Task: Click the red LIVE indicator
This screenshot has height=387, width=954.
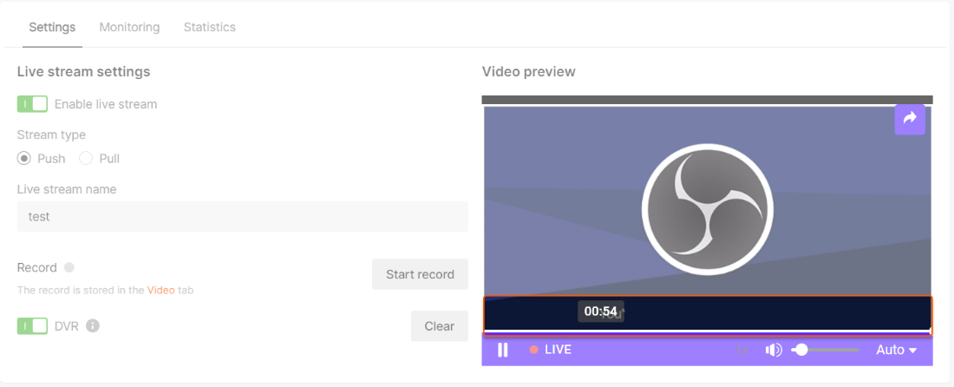Action: (551, 350)
